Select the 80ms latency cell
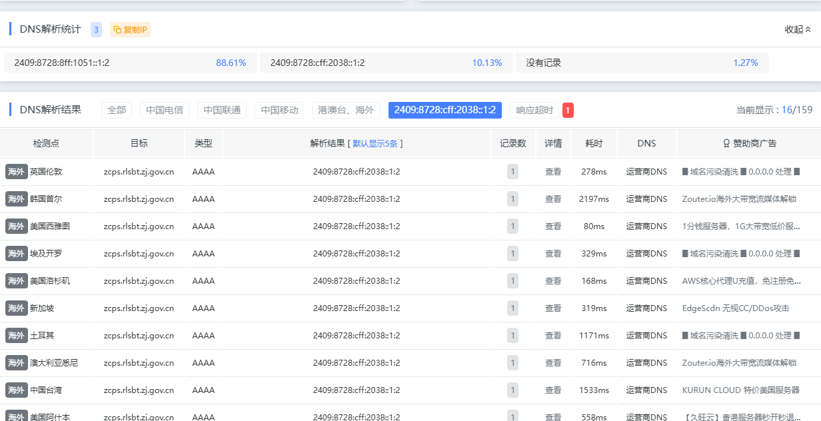The width and height of the screenshot is (821, 421). click(594, 226)
